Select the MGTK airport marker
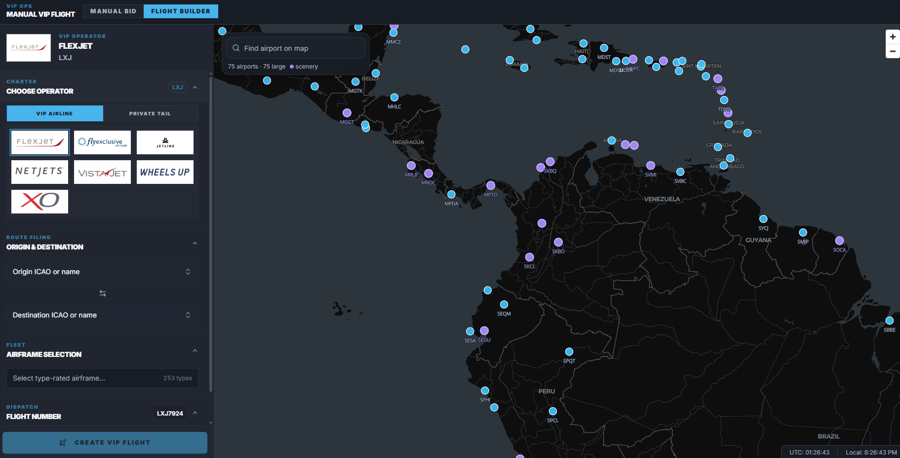Image resolution: width=900 pixels, height=458 pixels. (355, 82)
